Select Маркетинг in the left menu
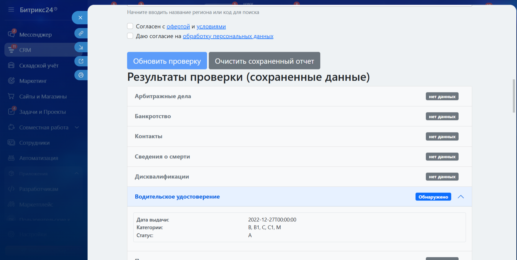Screen dimensions: 517x260 click(33, 81)
